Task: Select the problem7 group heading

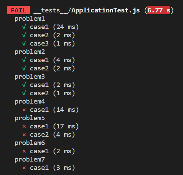Action: [x=30, y=159]
